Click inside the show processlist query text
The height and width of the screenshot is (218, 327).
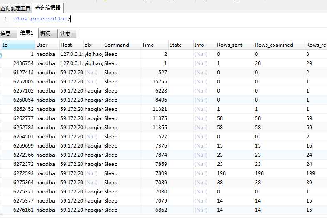42,19
